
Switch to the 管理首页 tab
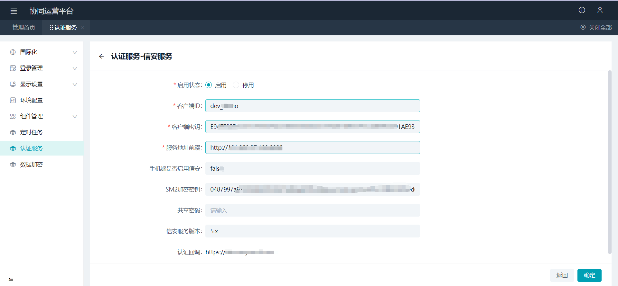(24, 28)
